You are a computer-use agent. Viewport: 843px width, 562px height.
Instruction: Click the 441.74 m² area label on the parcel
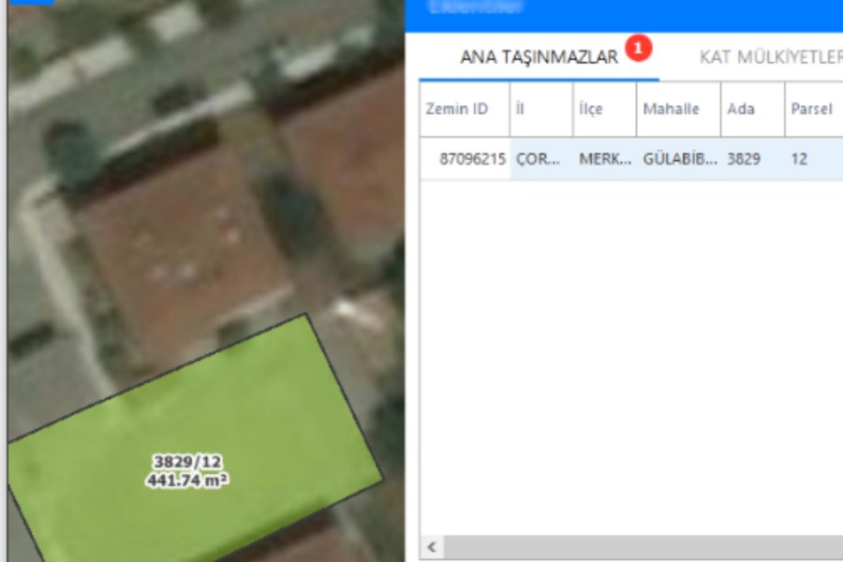187,481
